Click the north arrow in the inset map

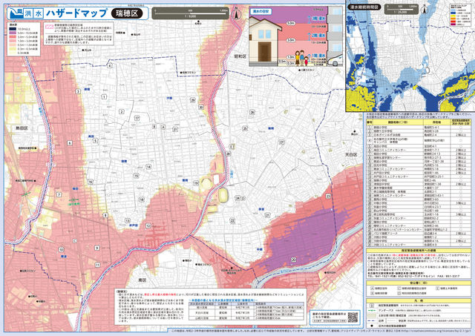(x=425, y=10)
